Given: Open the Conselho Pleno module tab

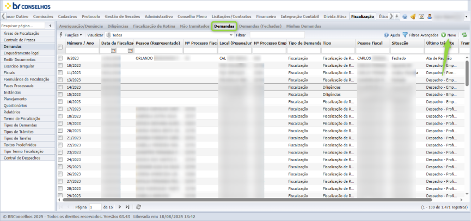Looking at the screenshot, I should click(x=192, y=16).
